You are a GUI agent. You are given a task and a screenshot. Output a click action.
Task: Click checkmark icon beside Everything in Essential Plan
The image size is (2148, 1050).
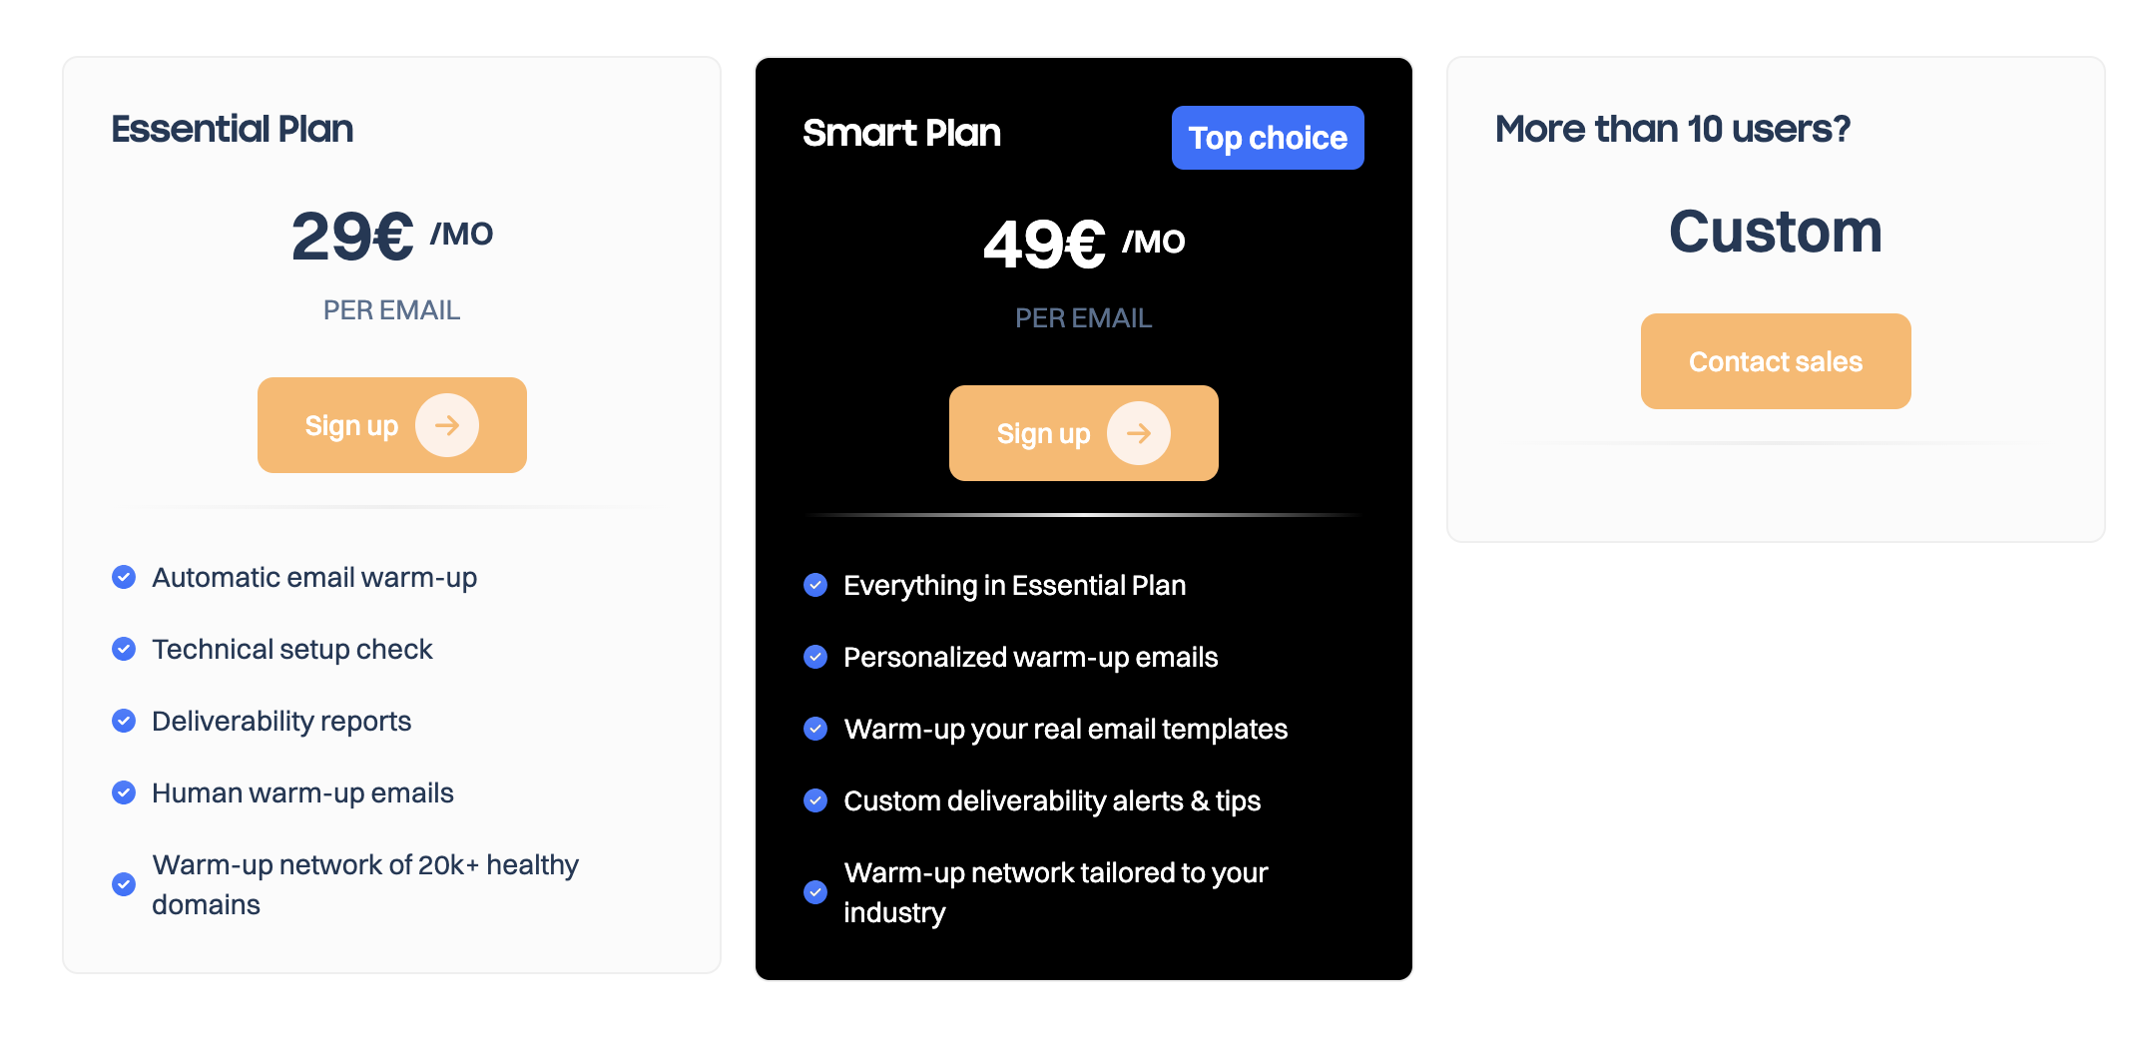(x=815, y=585)
